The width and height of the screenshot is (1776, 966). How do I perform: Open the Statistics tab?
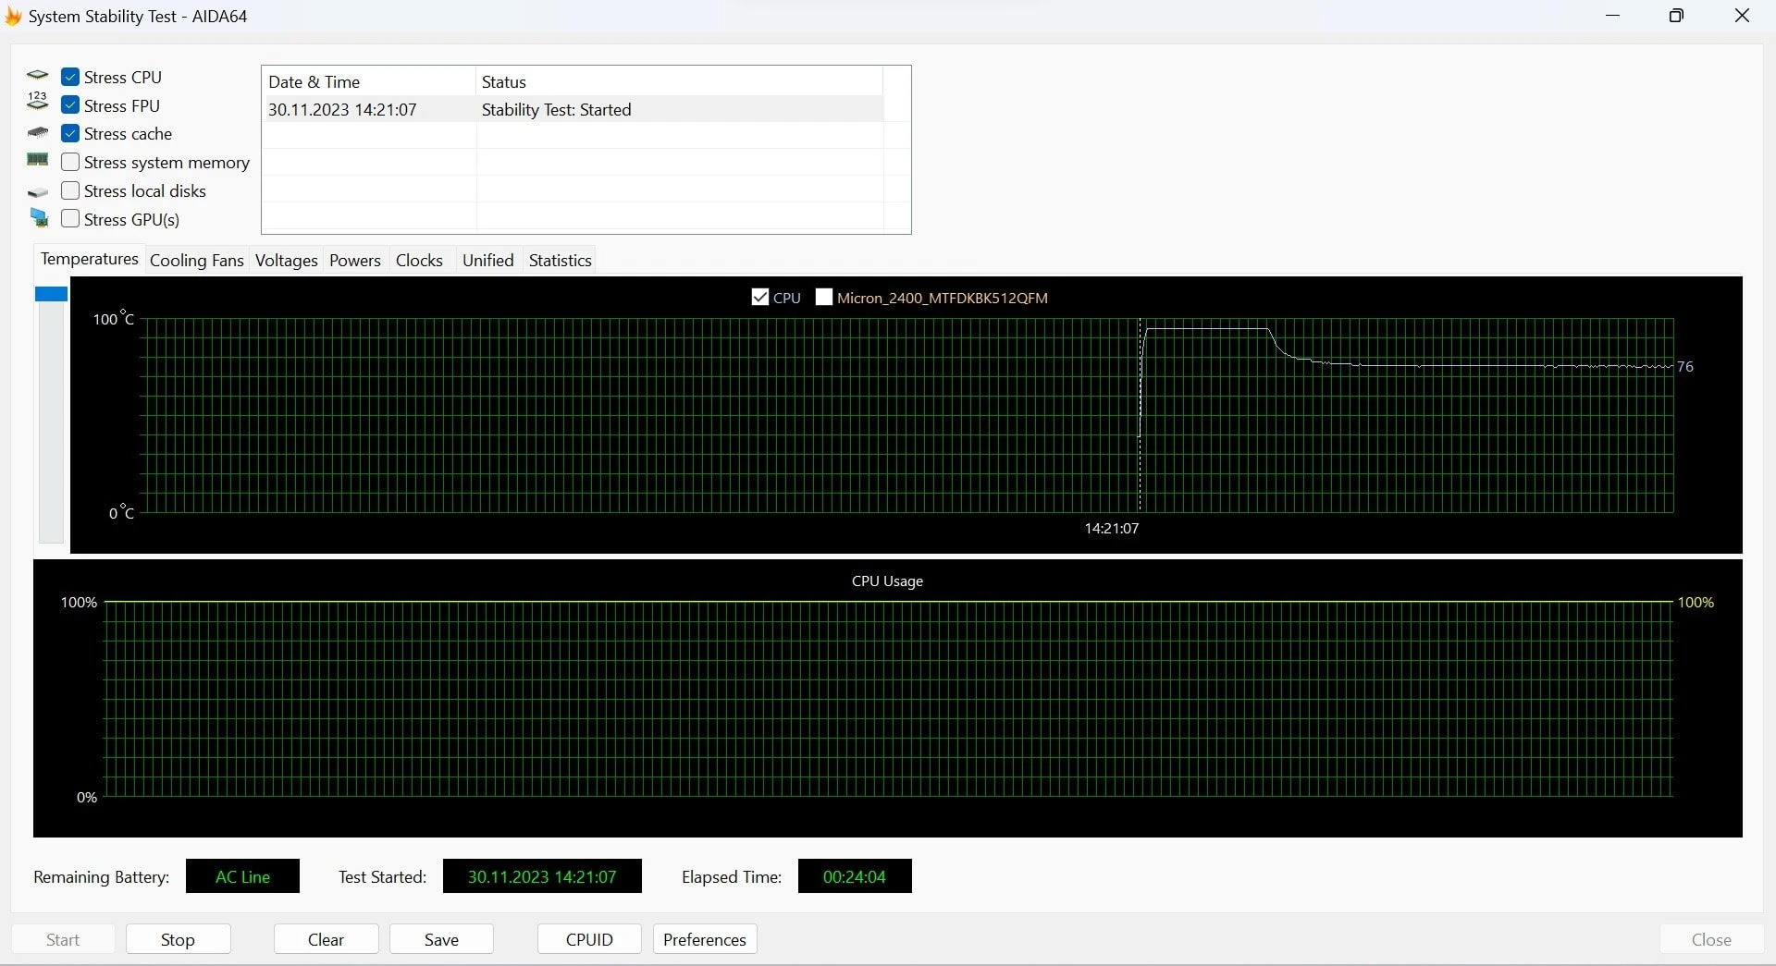pyautogui.click(x=560, y=261)
